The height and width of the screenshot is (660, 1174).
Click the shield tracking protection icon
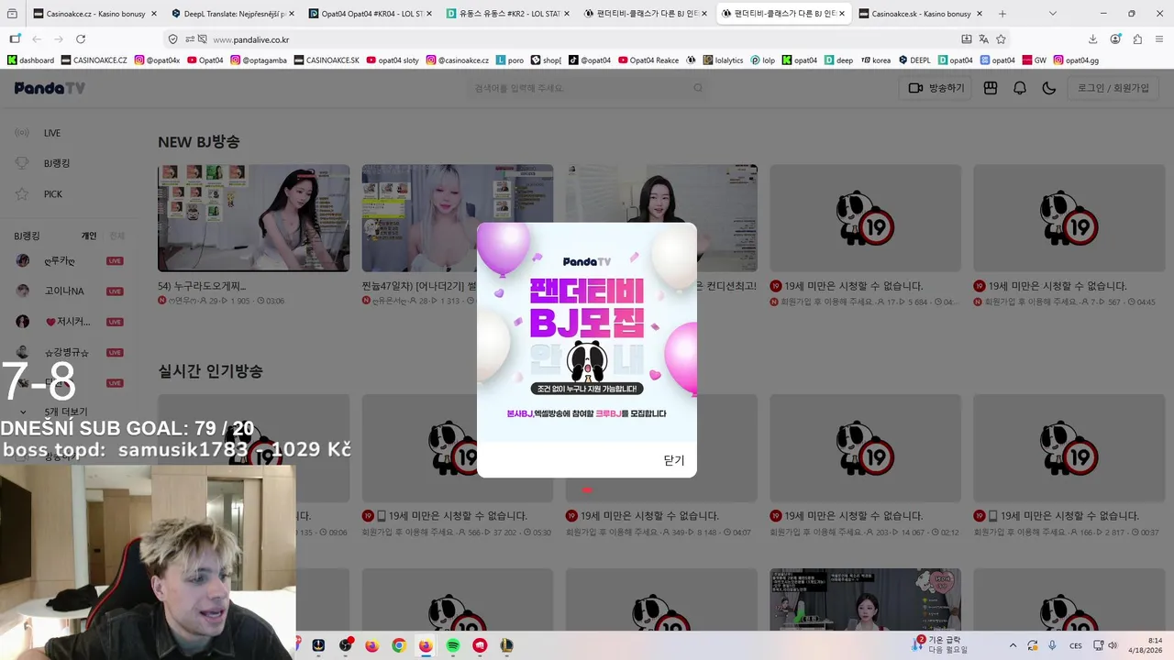[172, 39]
